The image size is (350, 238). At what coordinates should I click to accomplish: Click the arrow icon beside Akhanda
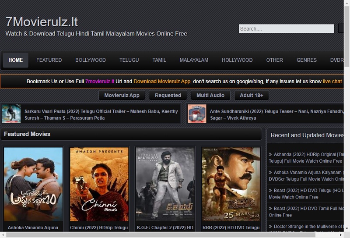pyautogui.click(x=270, y=154)
